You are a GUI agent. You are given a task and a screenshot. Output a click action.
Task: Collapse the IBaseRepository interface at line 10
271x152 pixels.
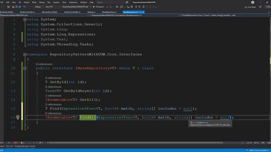(x=25, y=68)
